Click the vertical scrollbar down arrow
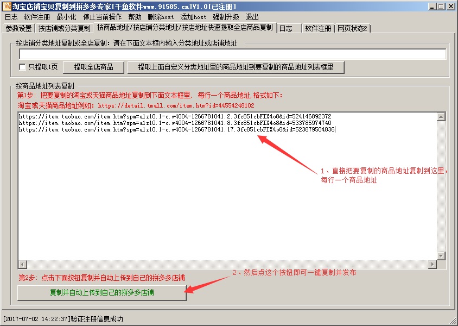The width and height of the screenshot is (458, 326). tap(441, 255)
